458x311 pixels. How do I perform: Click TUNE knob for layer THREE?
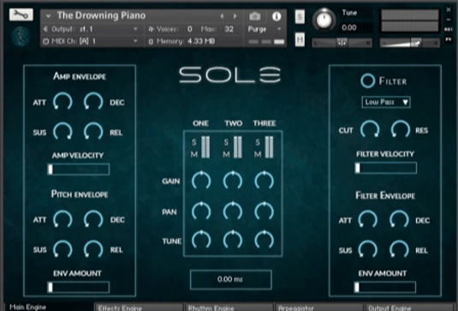point(264,240)
